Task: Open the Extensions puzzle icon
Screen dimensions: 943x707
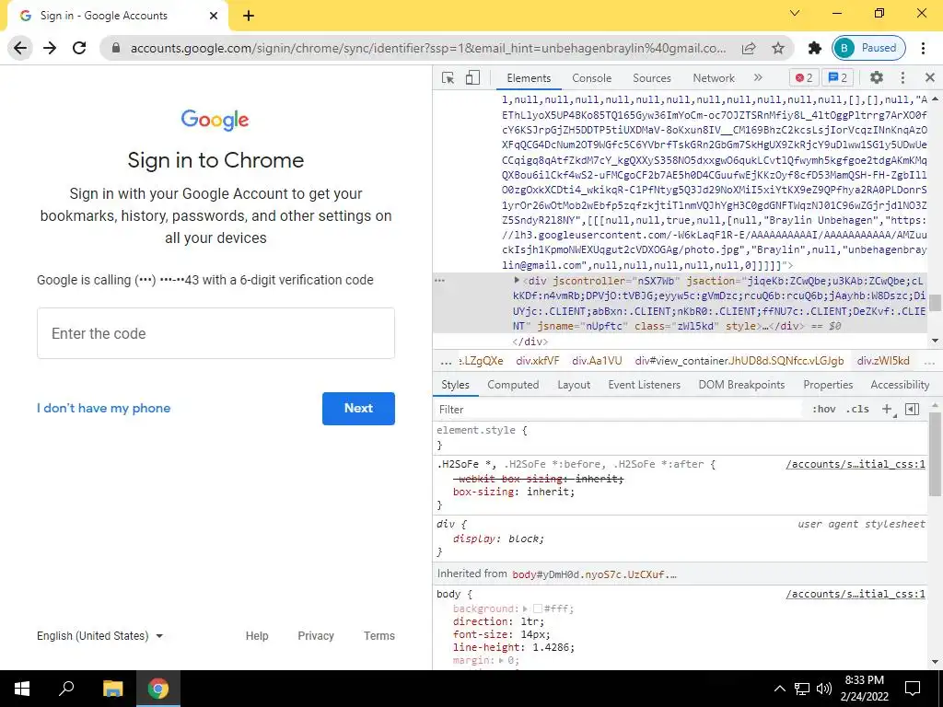Action: point(815,48)
